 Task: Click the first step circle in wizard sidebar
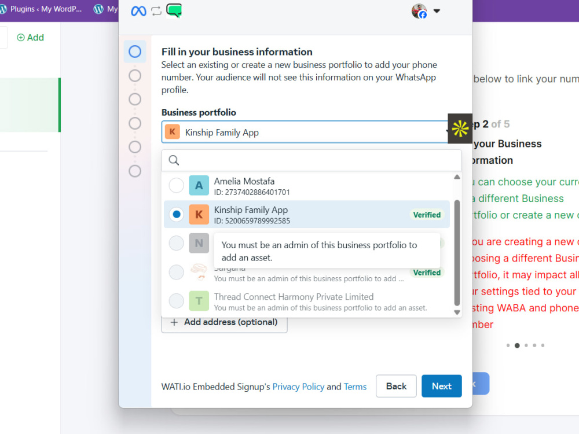(x=135, y=52)
